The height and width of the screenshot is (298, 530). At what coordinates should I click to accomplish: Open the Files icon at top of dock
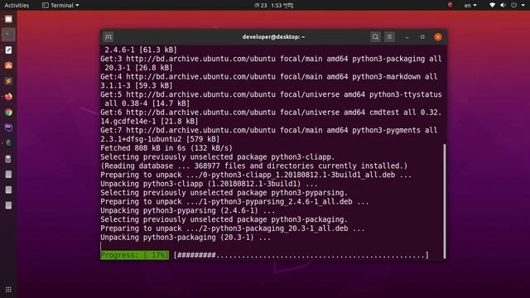[8, 19]
